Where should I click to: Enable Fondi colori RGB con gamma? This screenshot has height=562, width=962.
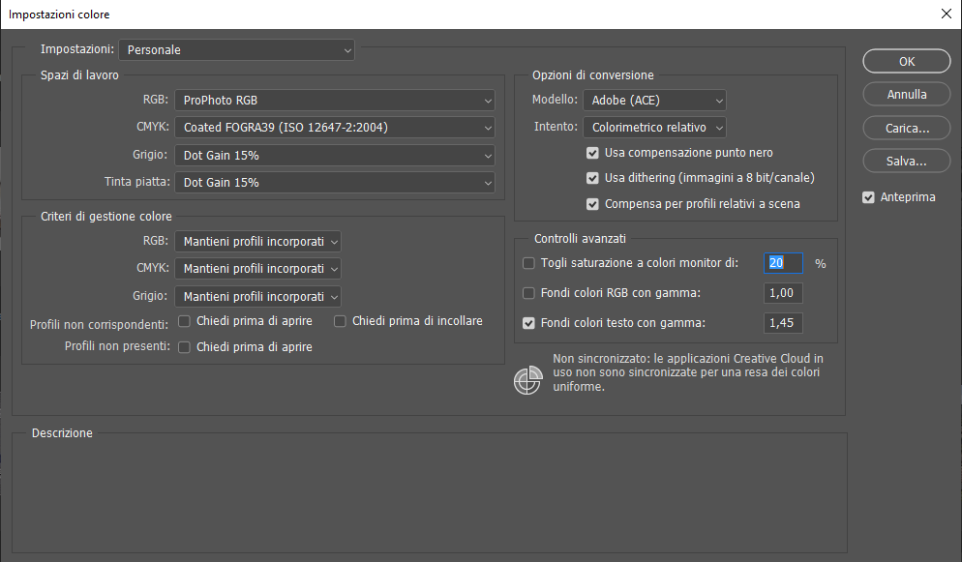click(x=528, y=293)
